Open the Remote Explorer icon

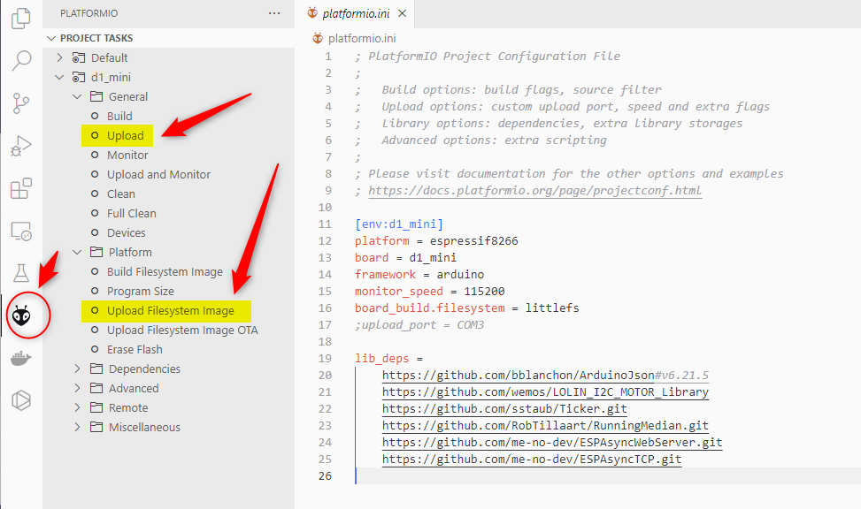20,232
